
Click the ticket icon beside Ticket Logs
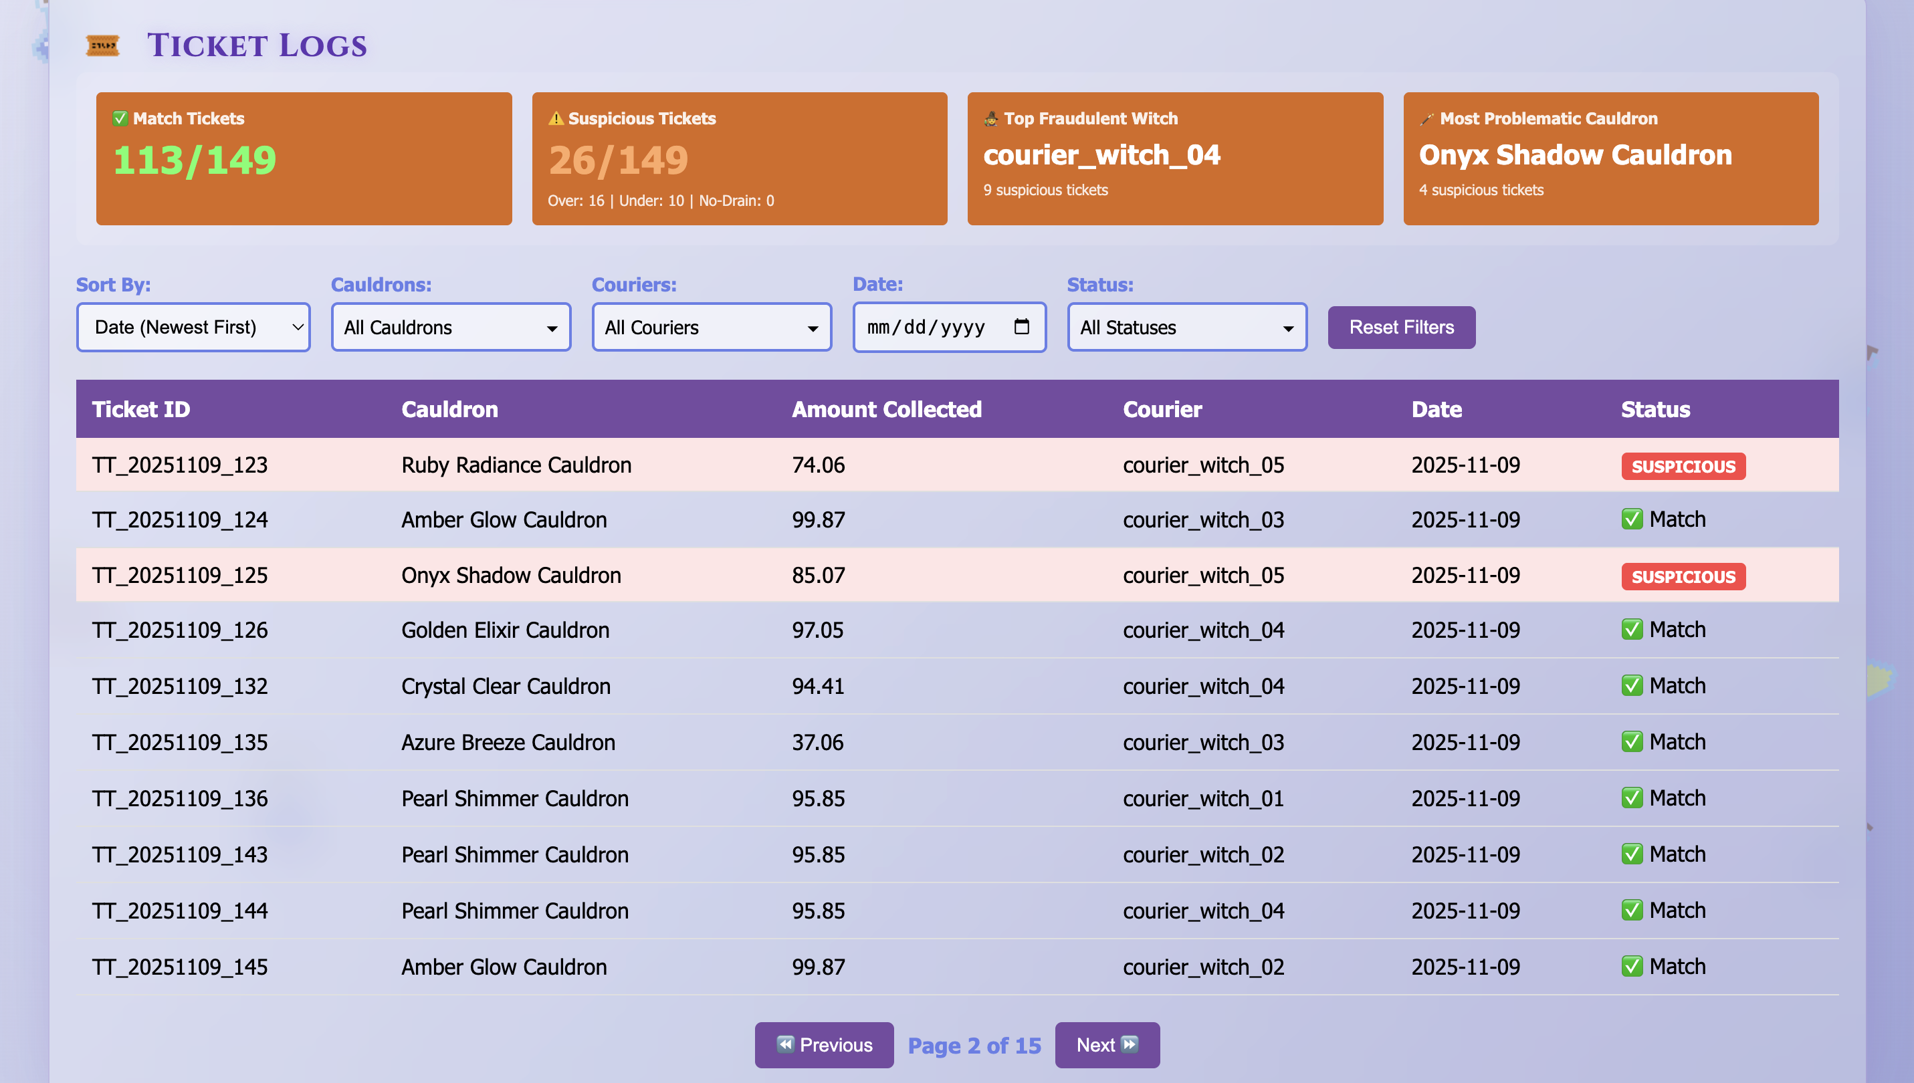[103, 45]
